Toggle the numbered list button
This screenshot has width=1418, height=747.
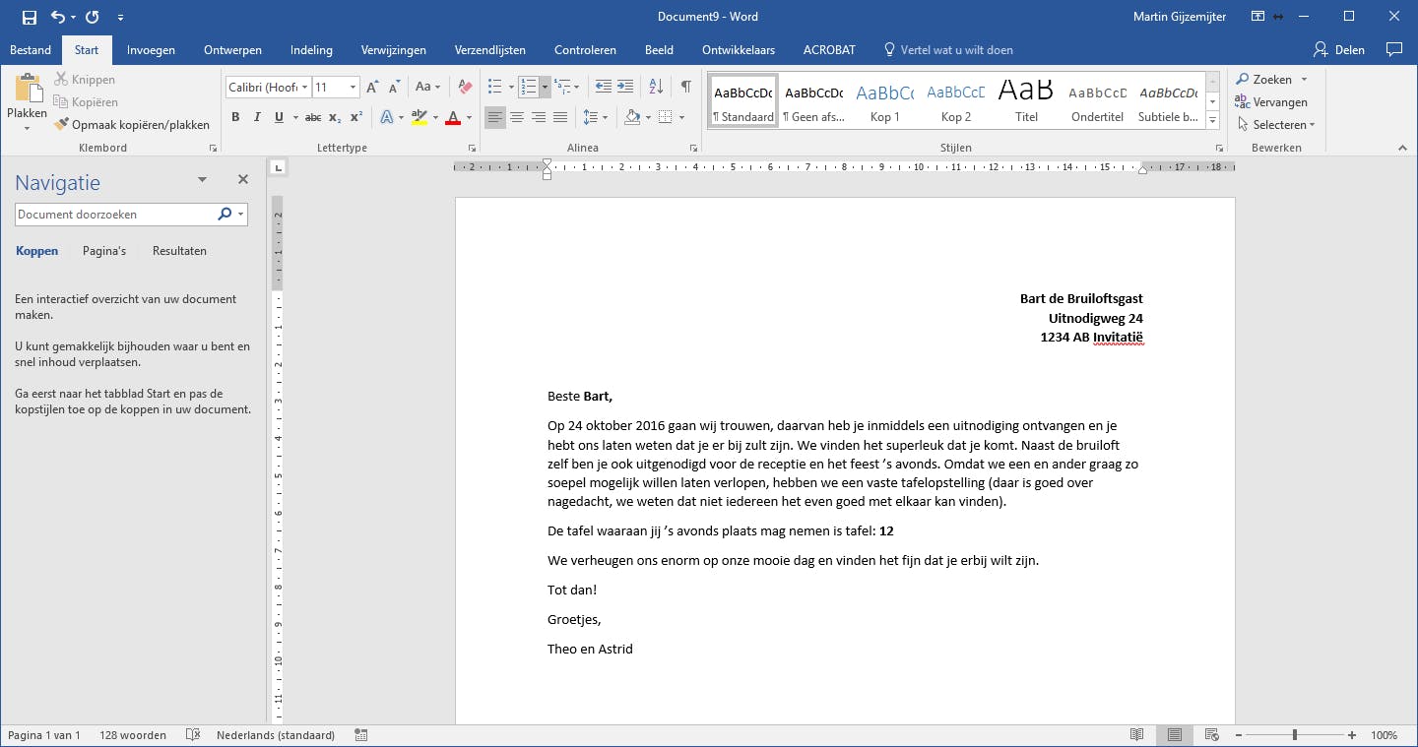tap(528, 87)
